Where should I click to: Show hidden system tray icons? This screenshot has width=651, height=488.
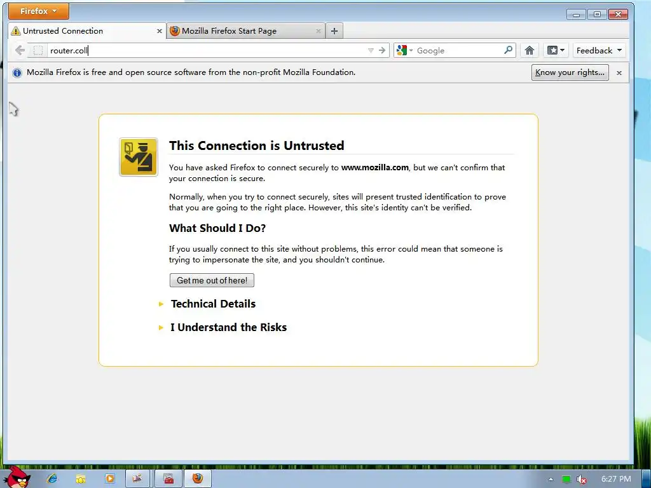click(551, 479)
